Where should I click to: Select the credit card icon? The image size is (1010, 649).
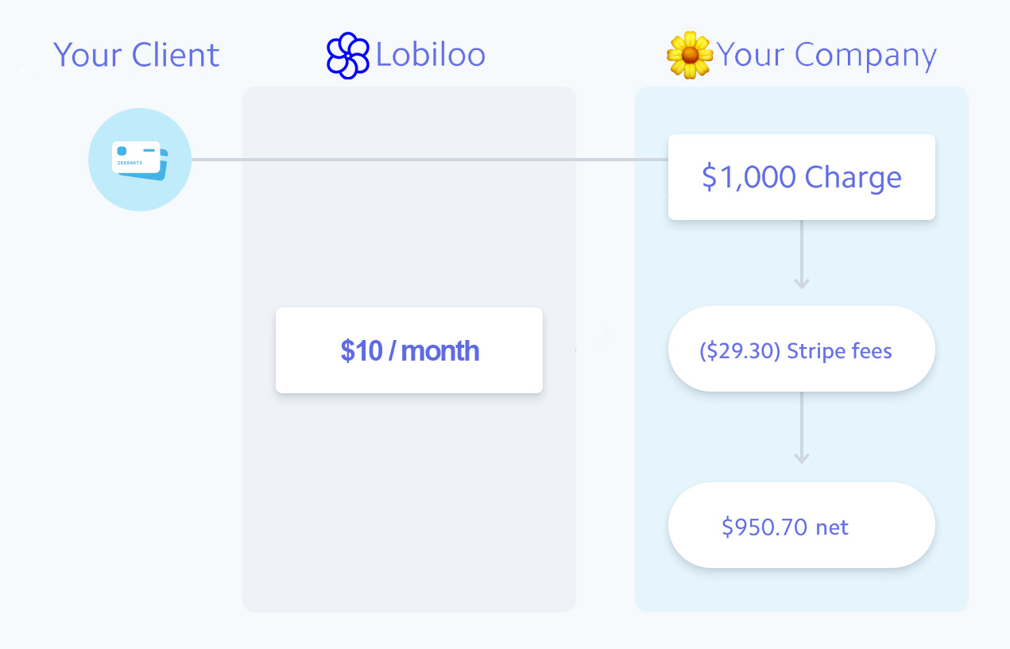140,160
